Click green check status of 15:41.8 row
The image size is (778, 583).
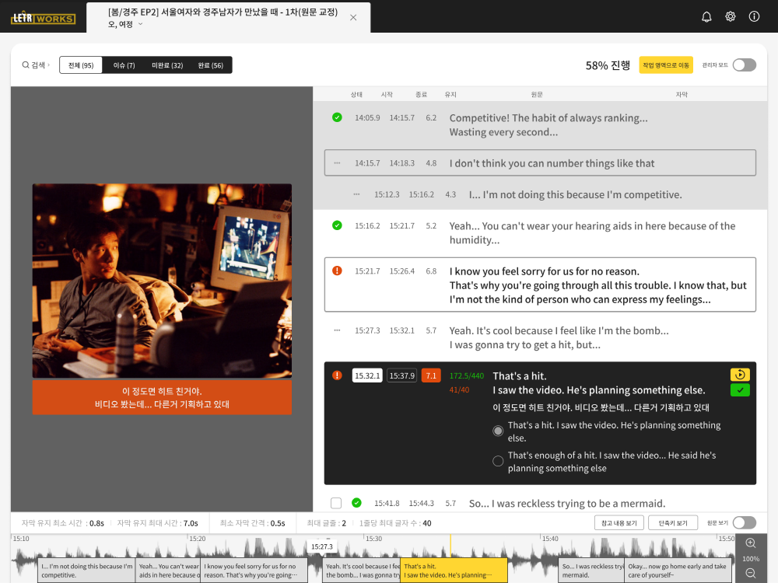[356, 503]
